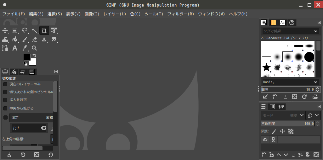Open the Basic, tag assignment dropdown
Viewport: 323px width, 160px height.
click(316, 82)
